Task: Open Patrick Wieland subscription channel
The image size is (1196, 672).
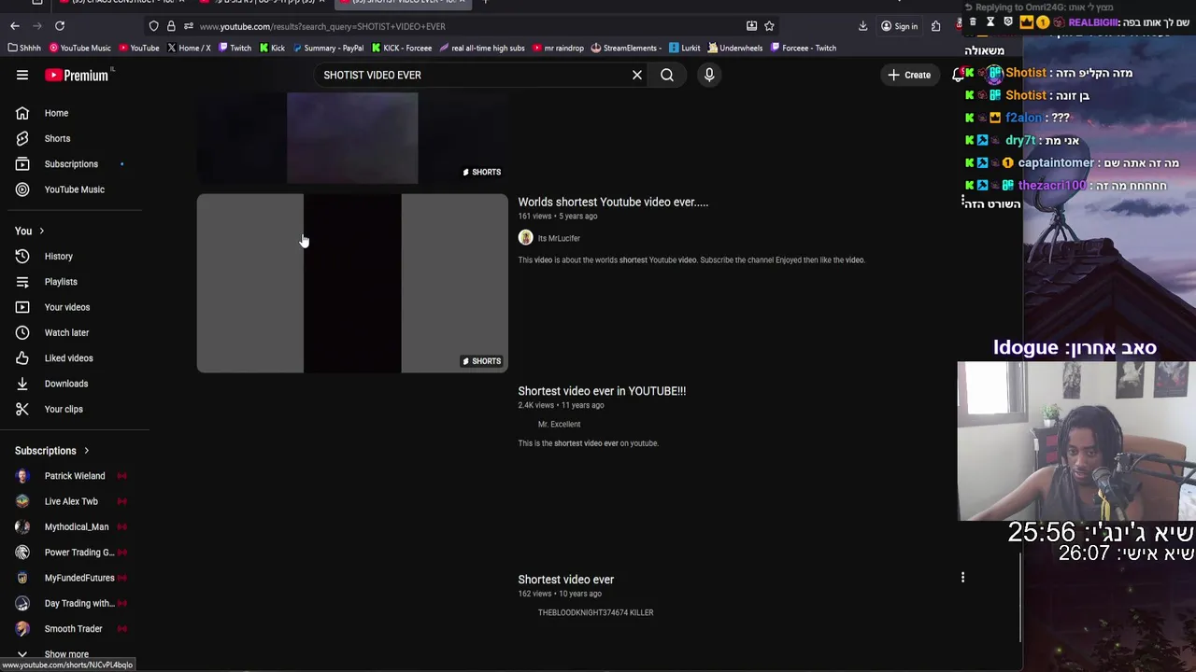Action: 75,476
